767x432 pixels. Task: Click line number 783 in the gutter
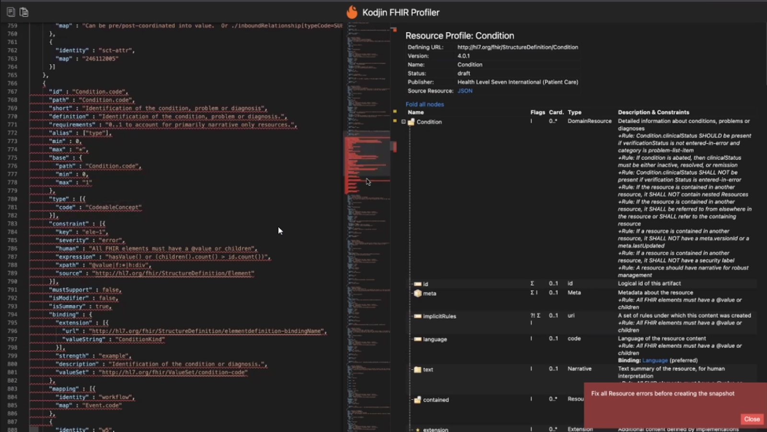[x=12, y=224]
